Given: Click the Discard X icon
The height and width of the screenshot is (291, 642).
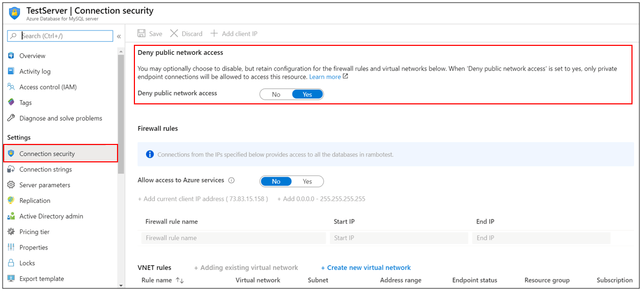Looking at the screenshot, I should tap(174, 33).
